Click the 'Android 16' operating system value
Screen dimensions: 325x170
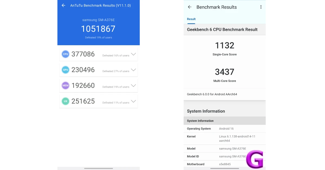pos(226,129)
